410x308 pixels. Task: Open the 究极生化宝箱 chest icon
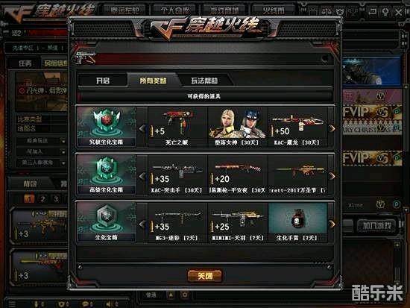pos(107,127)
